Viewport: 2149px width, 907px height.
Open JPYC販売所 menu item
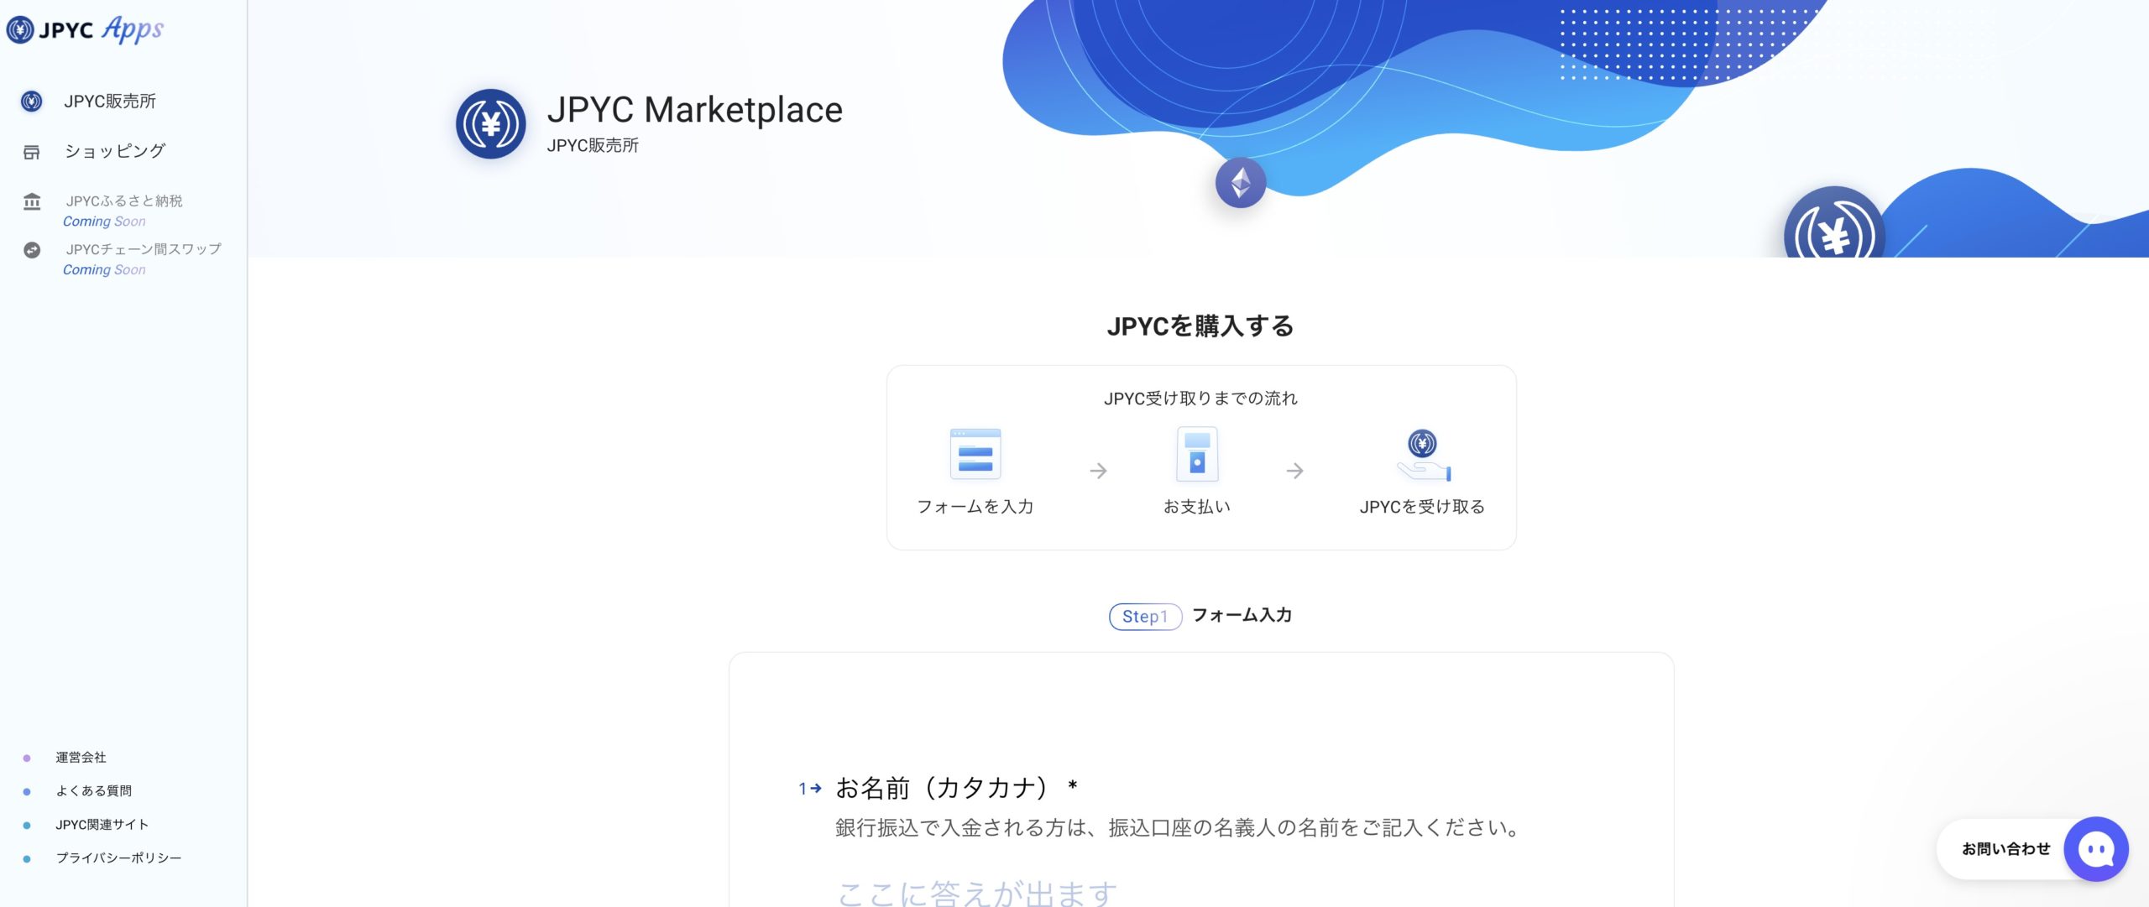click(110, 102)
